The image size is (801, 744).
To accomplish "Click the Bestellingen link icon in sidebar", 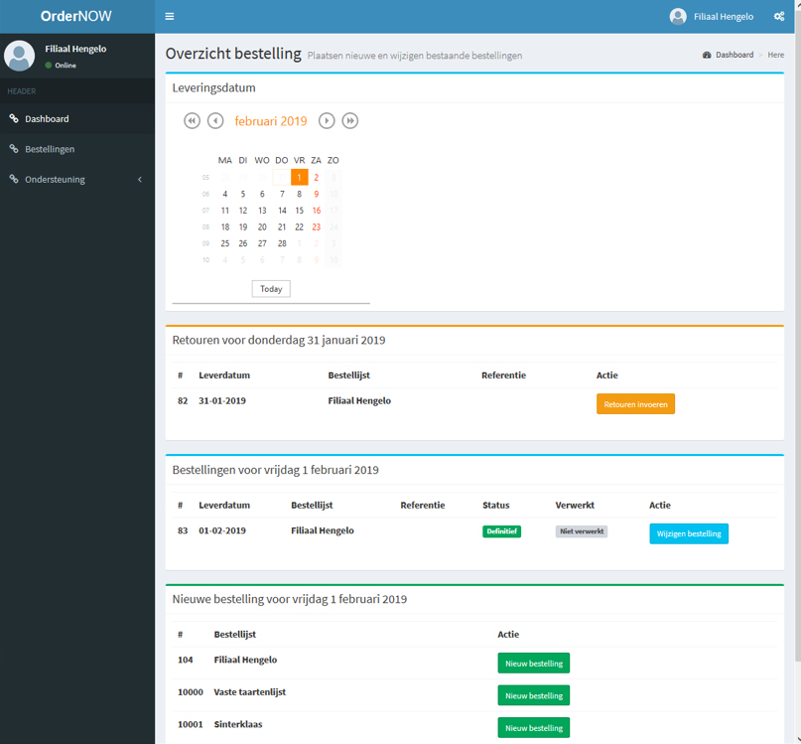I will (14, 149).
